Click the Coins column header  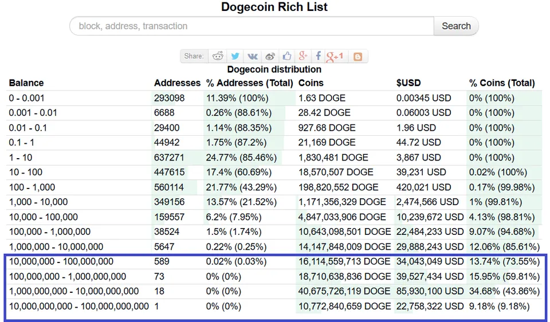311,83
